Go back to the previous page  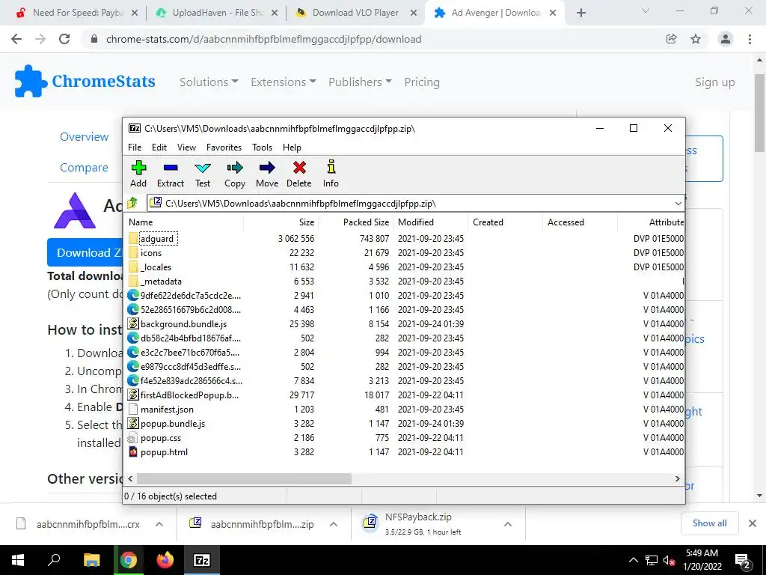click(16, 39)
